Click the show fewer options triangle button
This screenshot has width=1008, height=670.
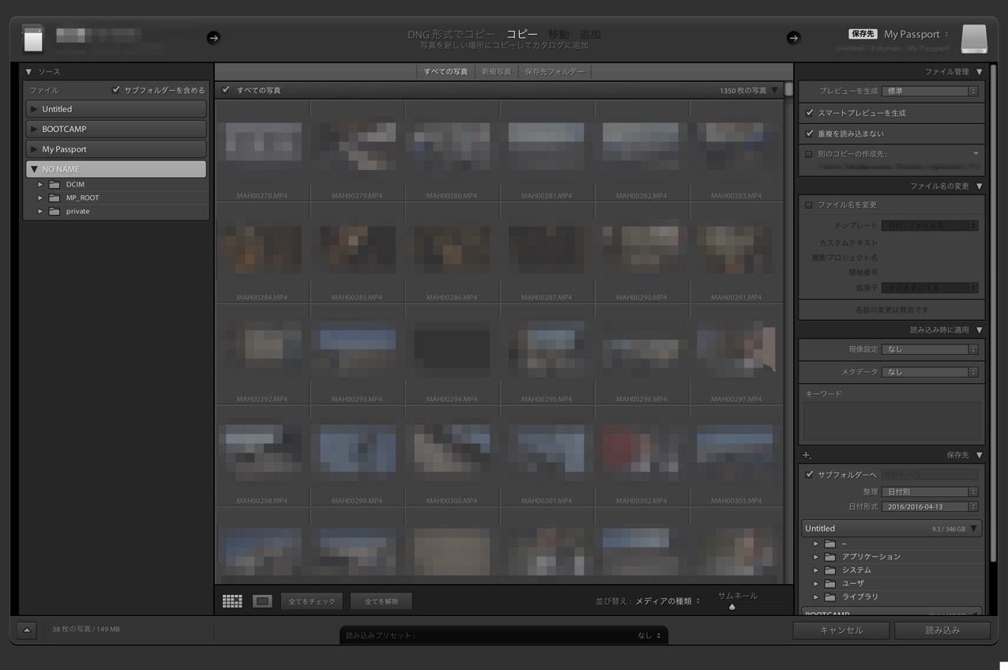[27, 630]
